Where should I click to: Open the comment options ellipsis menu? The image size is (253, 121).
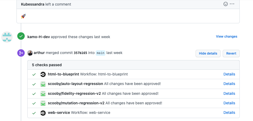(x=232, y=4)
